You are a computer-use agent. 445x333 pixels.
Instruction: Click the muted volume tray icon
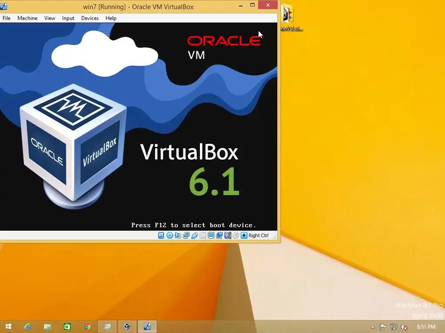click(x=404, y=327)
